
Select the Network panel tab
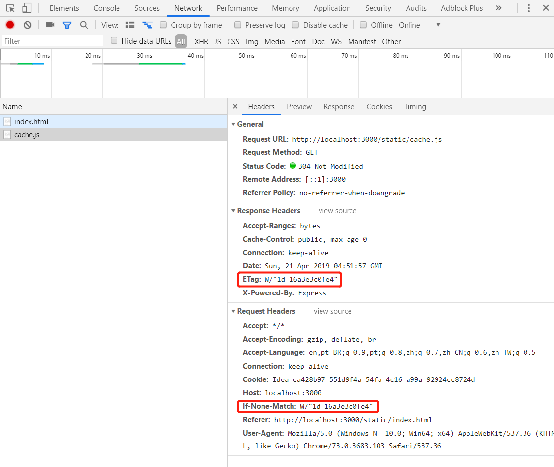(188, 8)
